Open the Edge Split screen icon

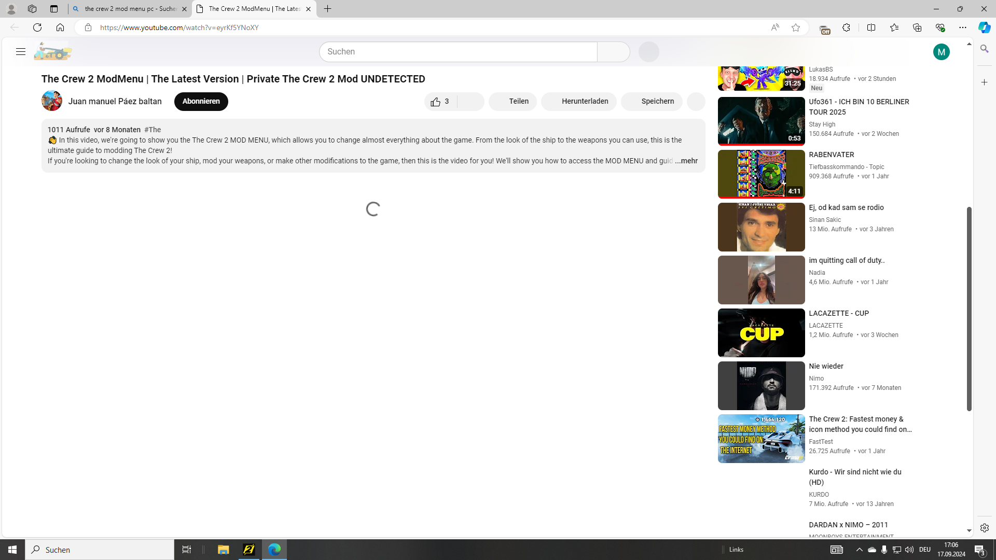point(871,27)
